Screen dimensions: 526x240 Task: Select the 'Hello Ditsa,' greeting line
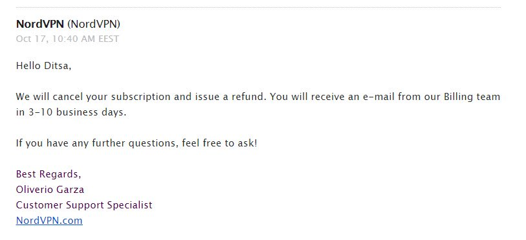tap(43, 66)
